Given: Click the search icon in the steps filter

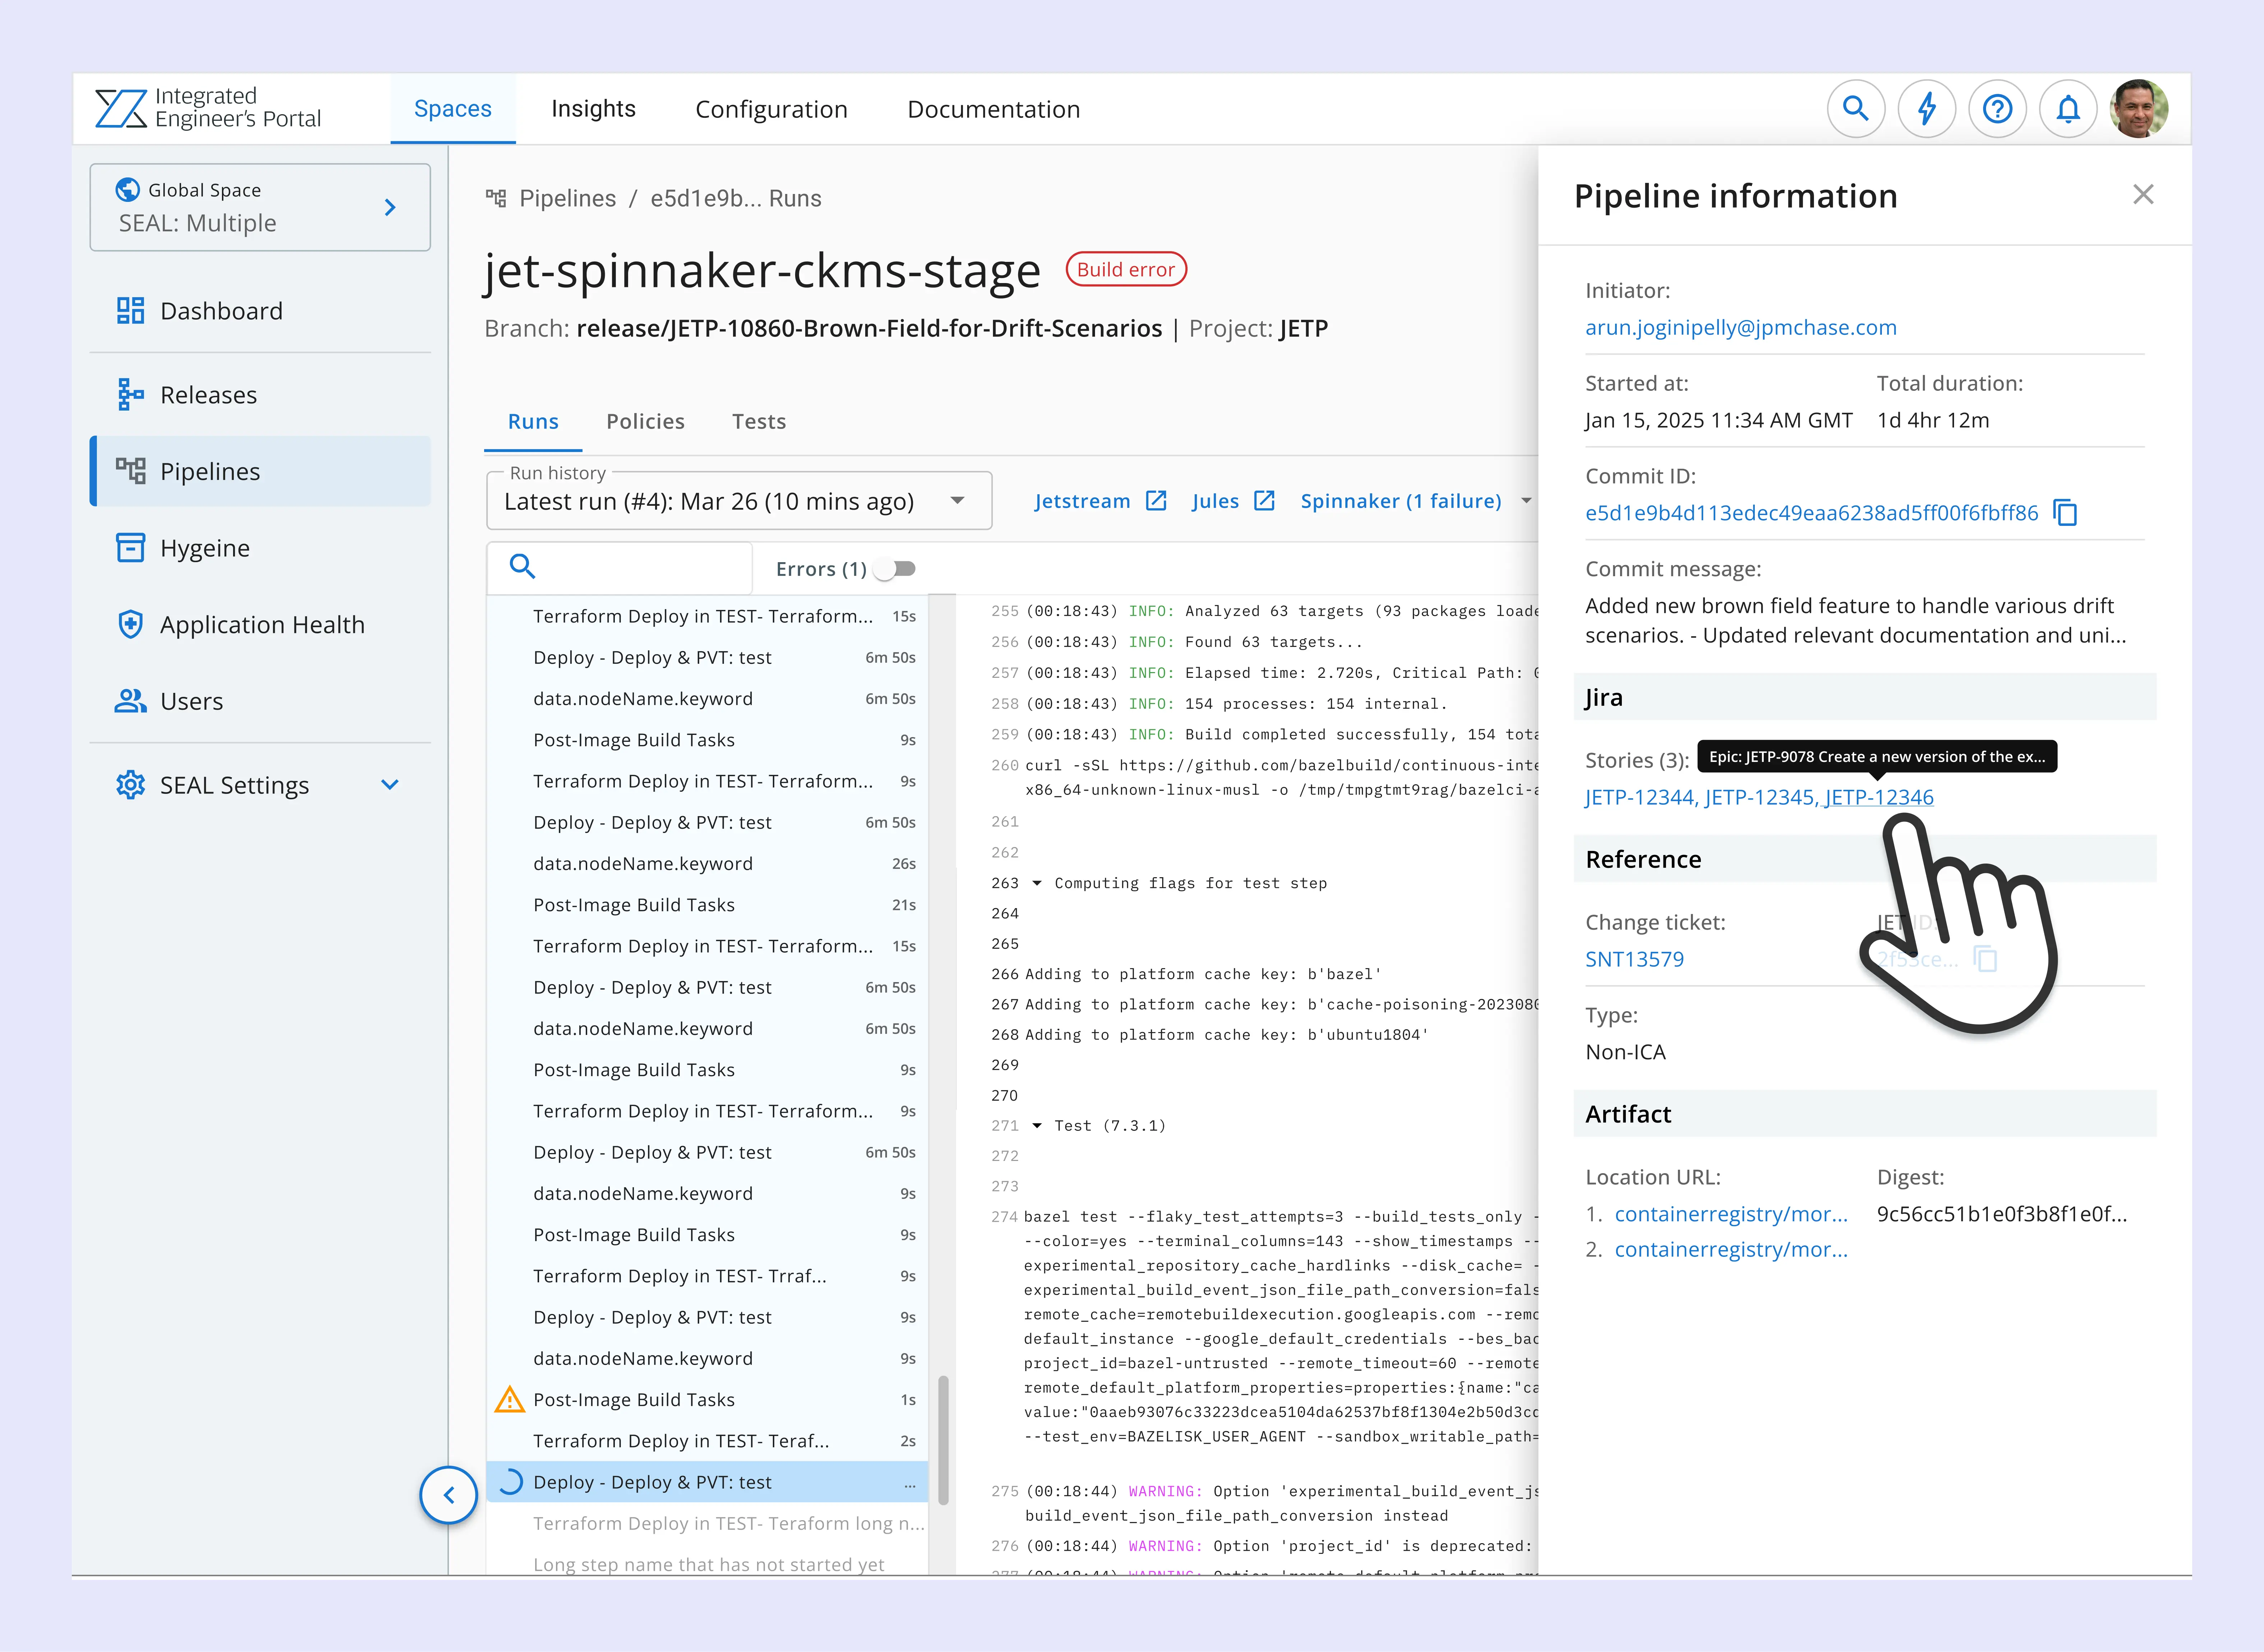Looking at the screenshot, I should click(523, 567).
